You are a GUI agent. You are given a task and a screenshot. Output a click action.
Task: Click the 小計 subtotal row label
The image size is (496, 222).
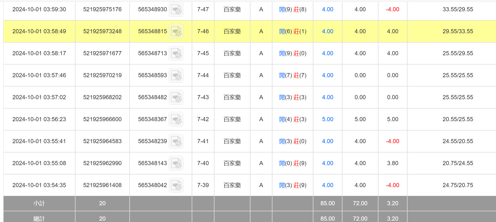point(39,203)
